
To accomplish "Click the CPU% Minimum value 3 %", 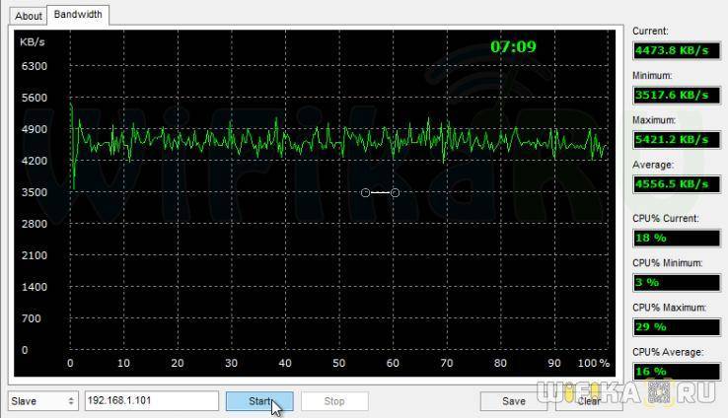I will coord(670,283).
